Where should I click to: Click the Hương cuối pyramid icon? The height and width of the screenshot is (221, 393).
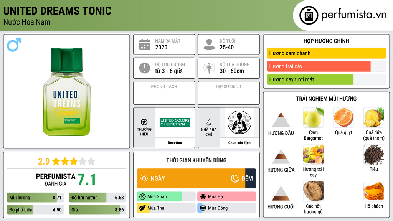281,193
